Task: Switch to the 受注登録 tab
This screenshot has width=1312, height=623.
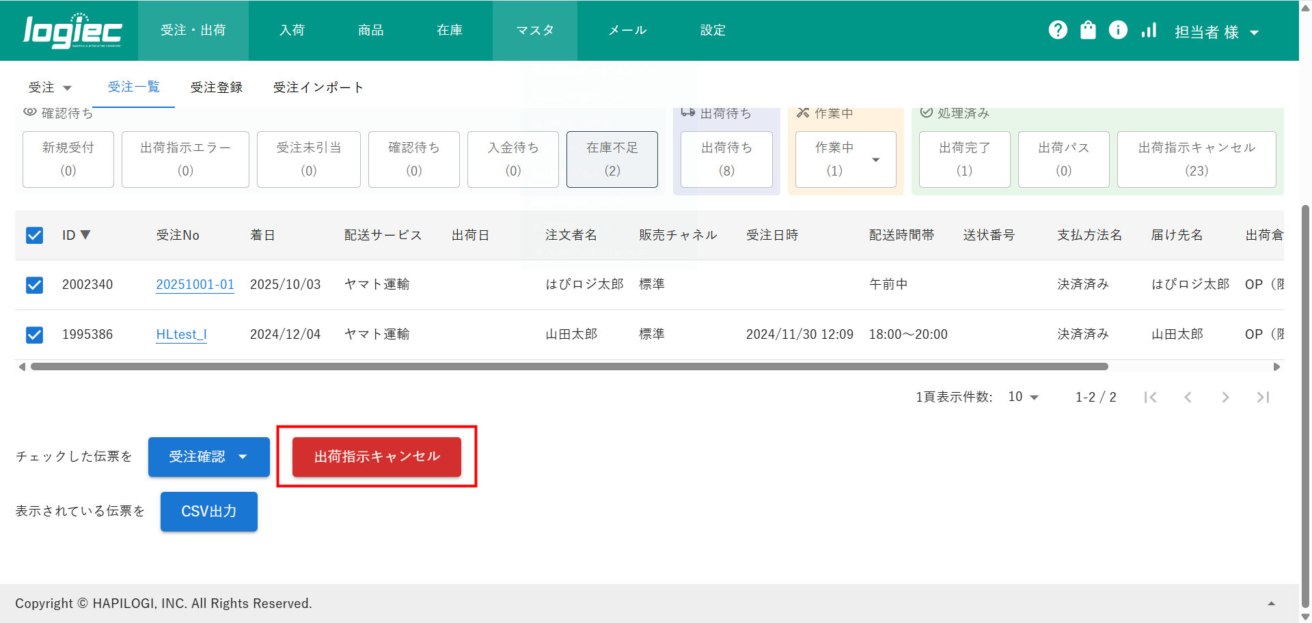Action: point(217,87)
